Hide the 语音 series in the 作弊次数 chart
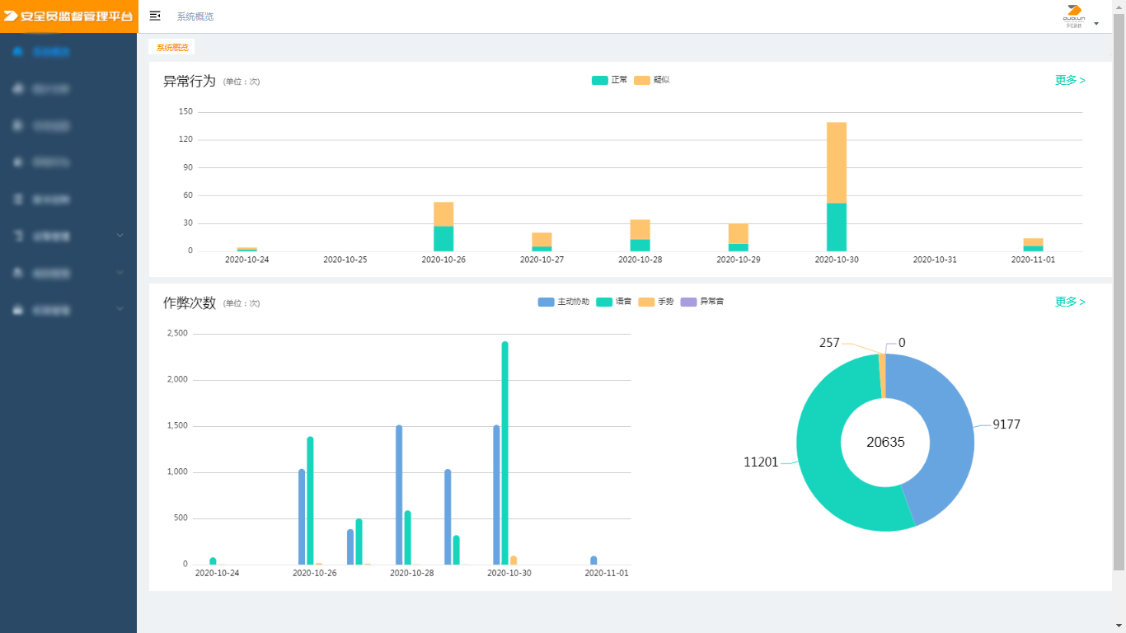This screenshot has width=1126, height=633. pyautogui.click(x=613, y=302)
